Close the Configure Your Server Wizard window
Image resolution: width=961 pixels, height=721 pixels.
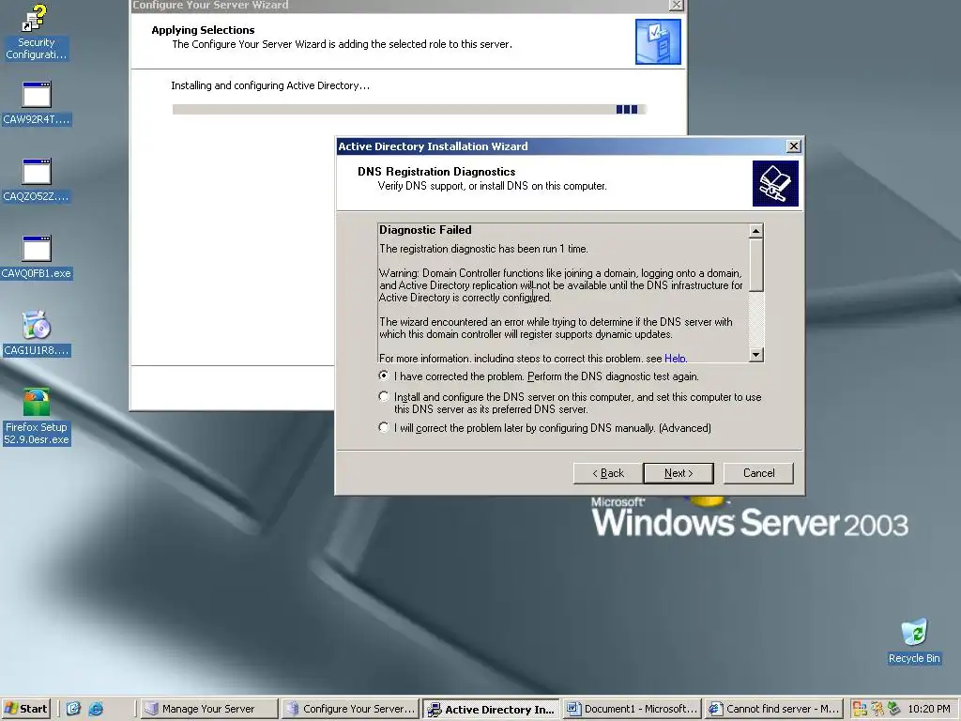(676, 5)
